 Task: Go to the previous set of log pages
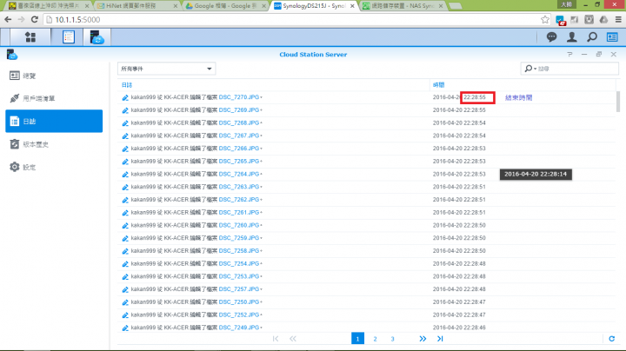pyautogui.click(x=293, y=339)
